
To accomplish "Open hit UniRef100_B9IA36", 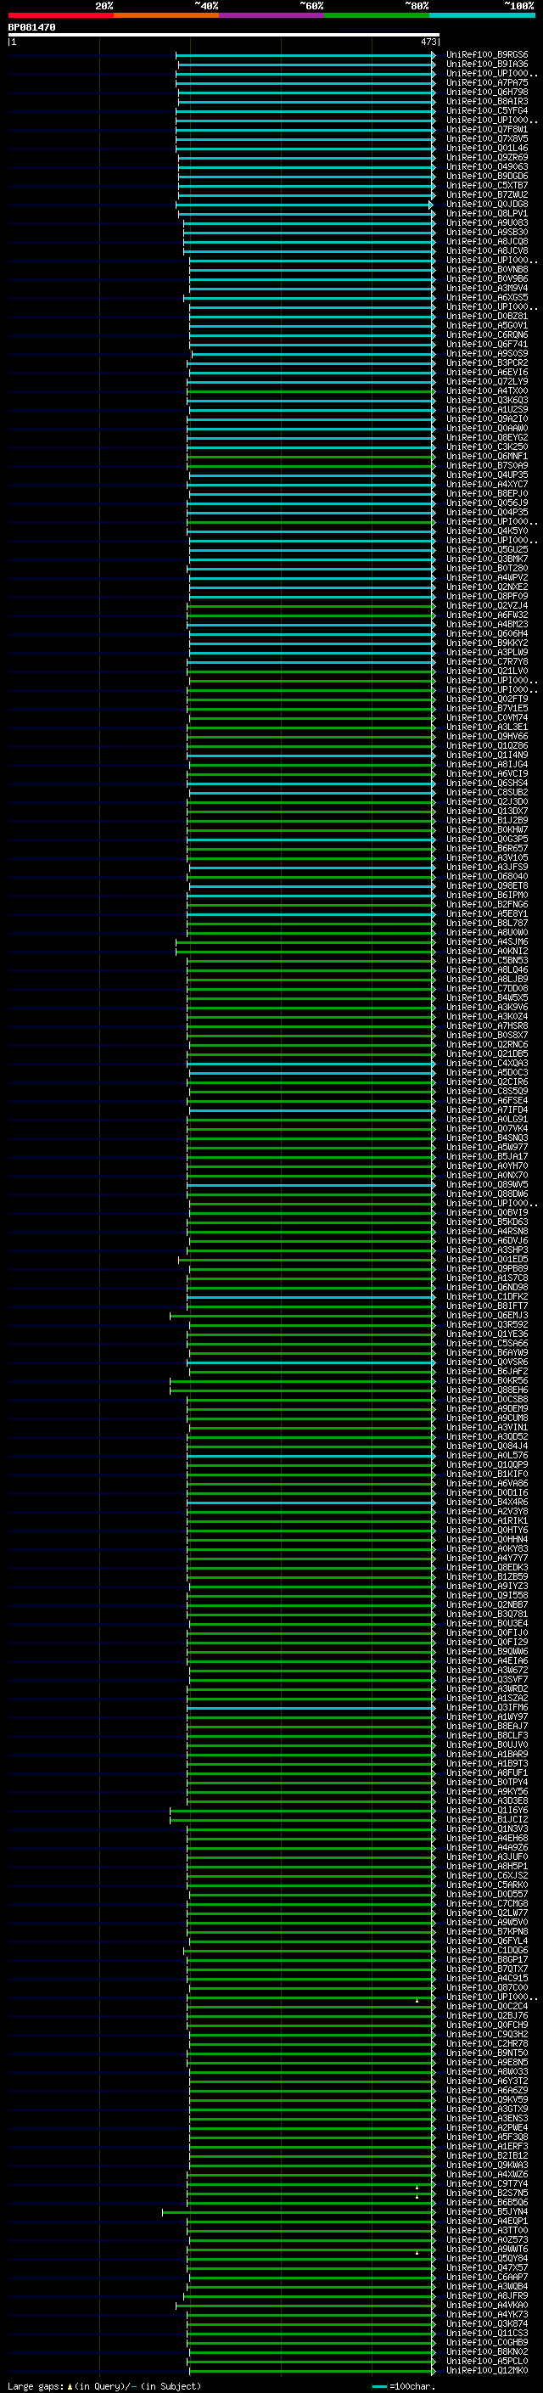I will coord(486,65).
